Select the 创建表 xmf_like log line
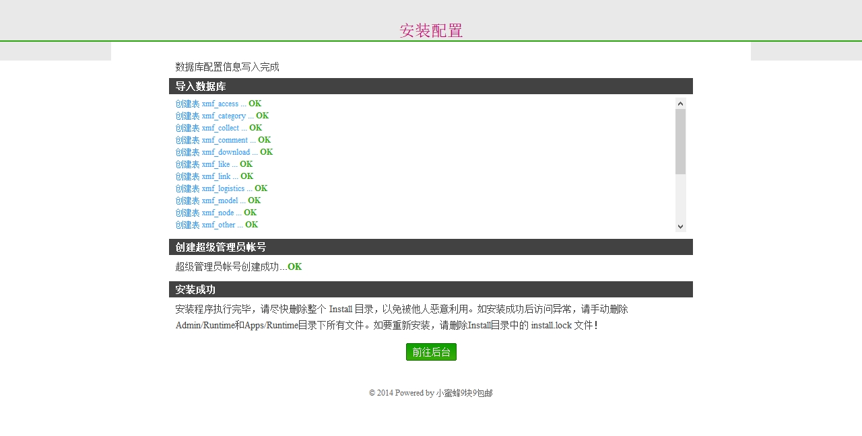 click(x=214, y=164)
